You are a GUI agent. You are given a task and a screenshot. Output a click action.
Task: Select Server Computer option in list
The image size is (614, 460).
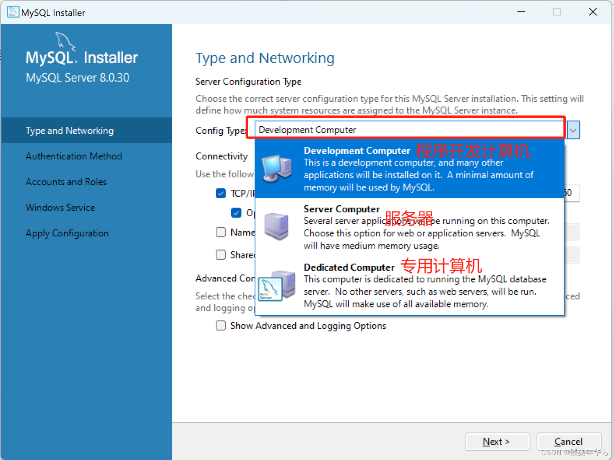pyautogui.click(x=409, y=227)
